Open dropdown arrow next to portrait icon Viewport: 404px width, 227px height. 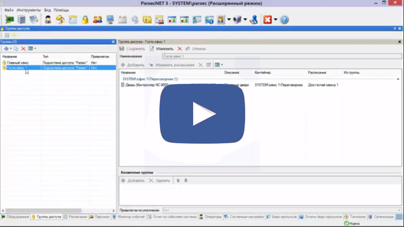(229, 19)
